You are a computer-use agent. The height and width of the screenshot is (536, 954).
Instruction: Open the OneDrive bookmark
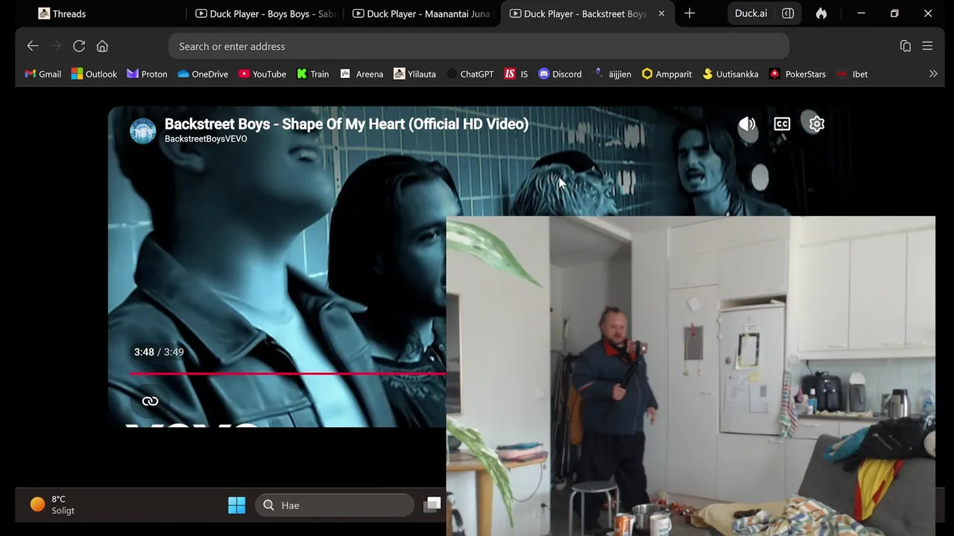203,74
